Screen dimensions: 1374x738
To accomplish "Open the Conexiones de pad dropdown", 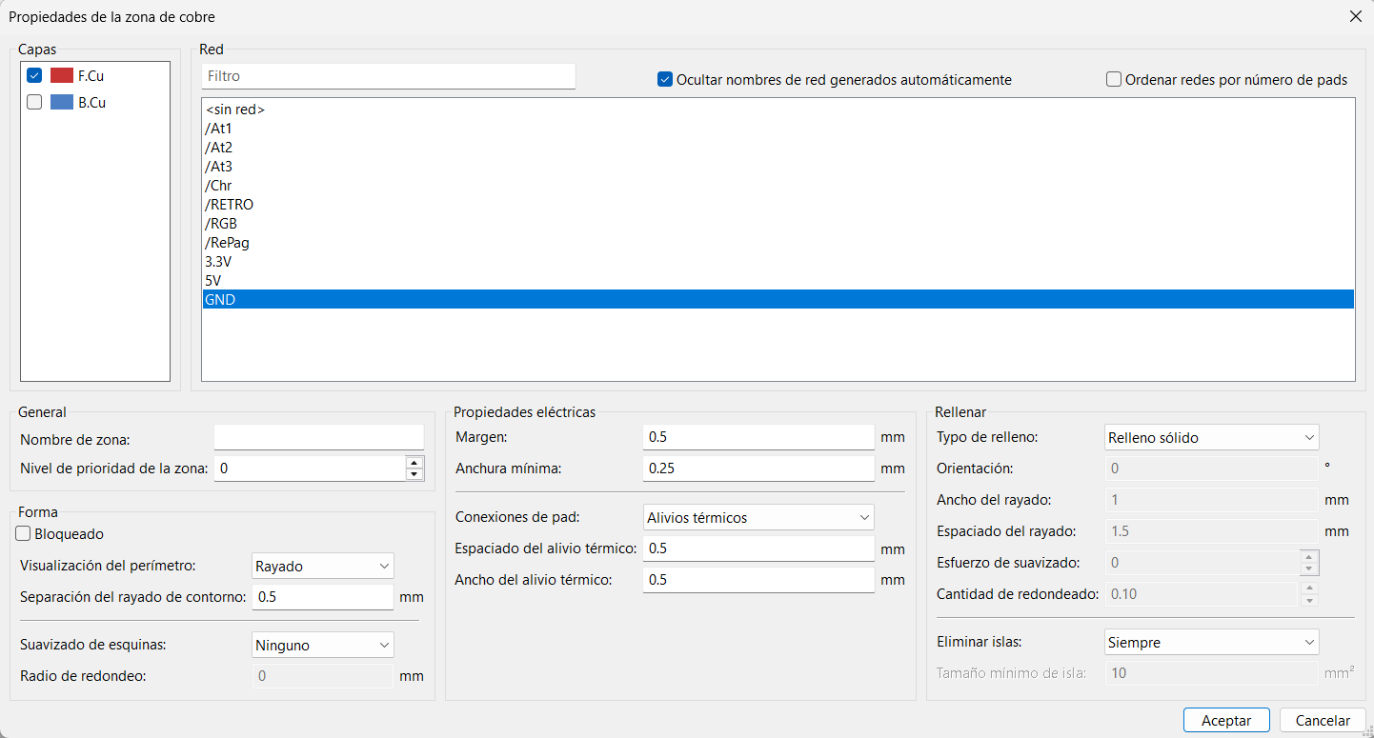I will [758, 518].
